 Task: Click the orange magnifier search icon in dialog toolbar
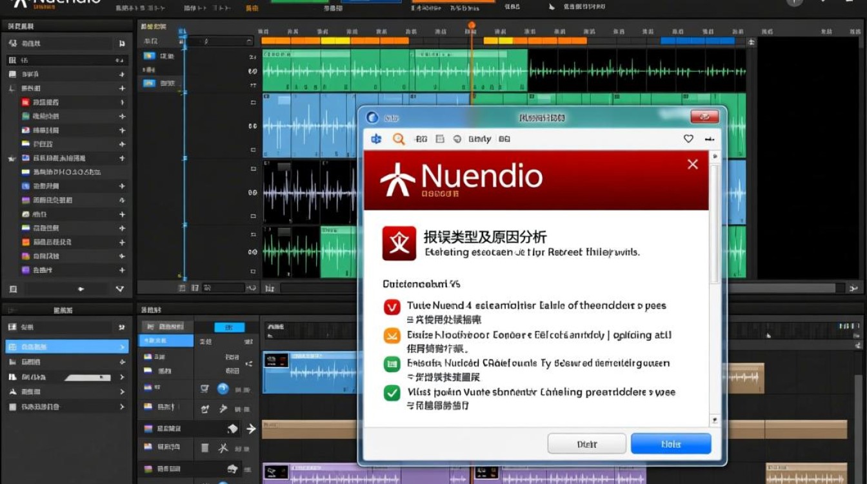tap(399, 139)
